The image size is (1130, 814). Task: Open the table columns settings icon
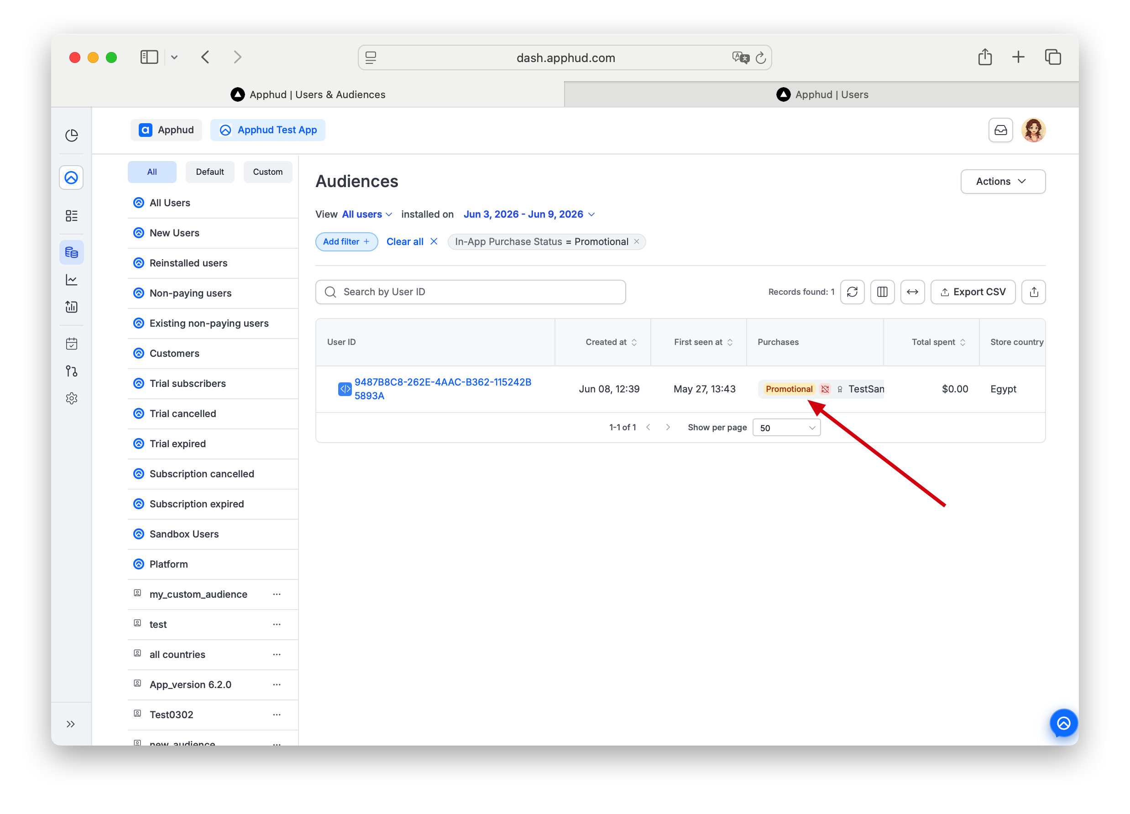click(882, 292)
